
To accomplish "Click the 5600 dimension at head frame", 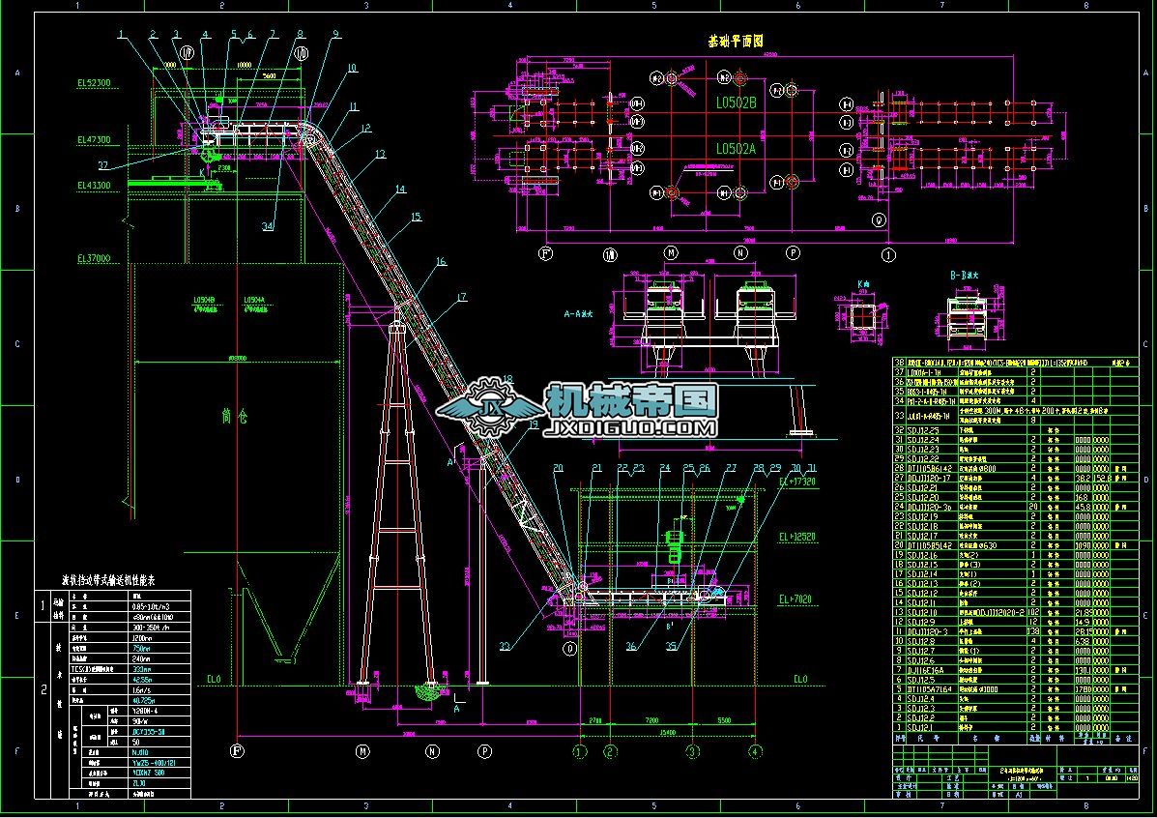I will (x=270, y=75).
